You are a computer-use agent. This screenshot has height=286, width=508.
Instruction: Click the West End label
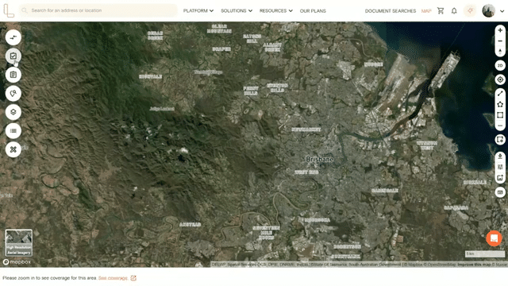pos(306,172)
